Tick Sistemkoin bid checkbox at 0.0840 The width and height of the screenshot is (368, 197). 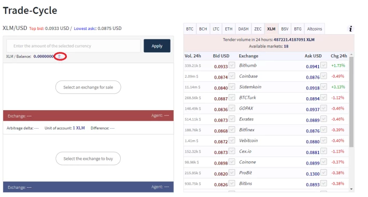click(232, 86)
